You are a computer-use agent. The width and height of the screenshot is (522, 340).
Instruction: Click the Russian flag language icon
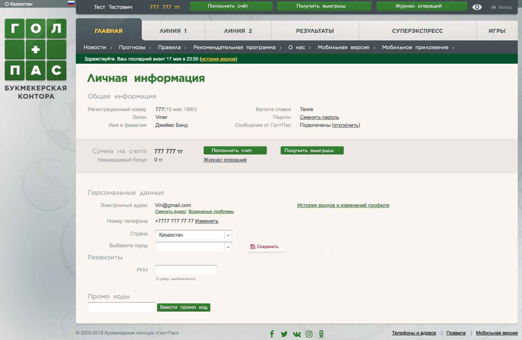(x=71, y=3)
